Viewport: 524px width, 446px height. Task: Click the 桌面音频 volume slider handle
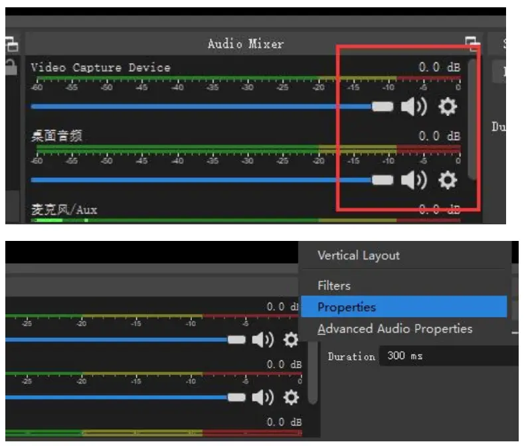pyautogui.click(x=383, y=180)
